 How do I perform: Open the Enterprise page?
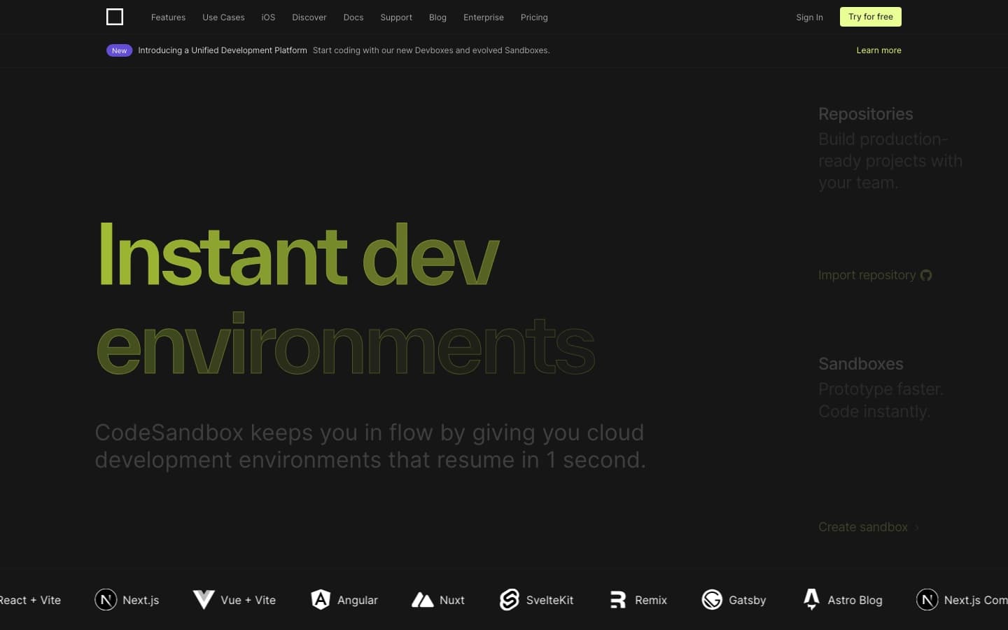pos(484,17)
